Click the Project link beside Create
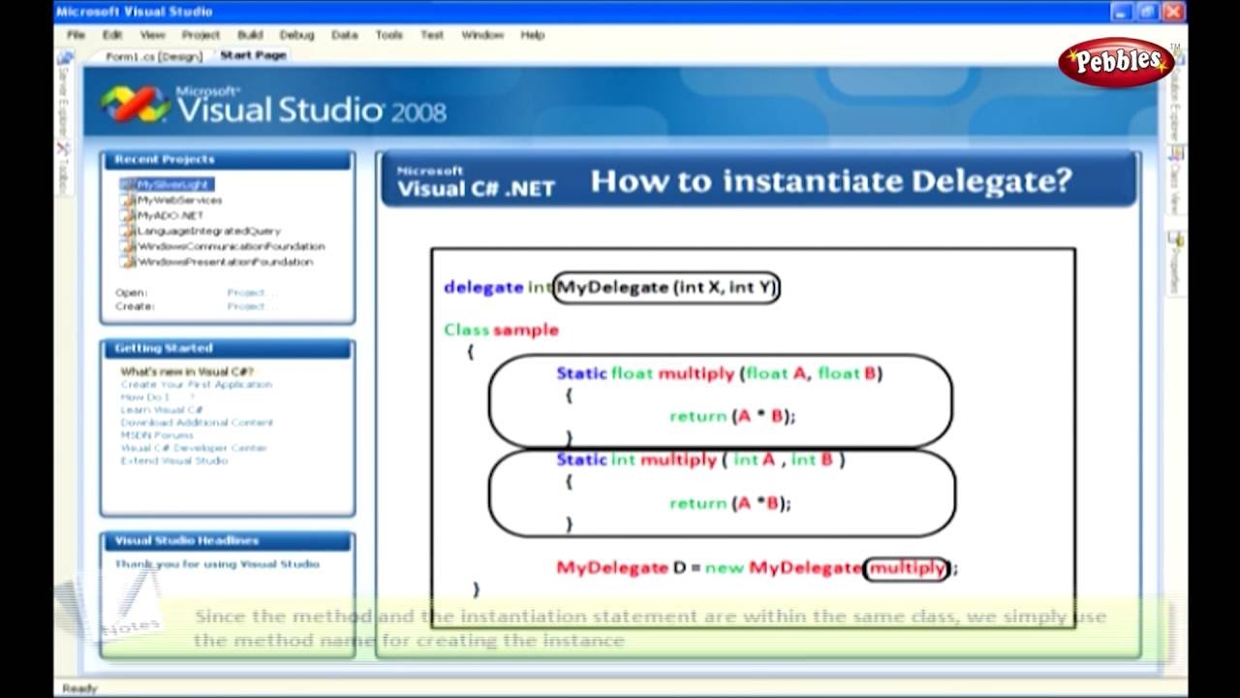 pos(251,306)
